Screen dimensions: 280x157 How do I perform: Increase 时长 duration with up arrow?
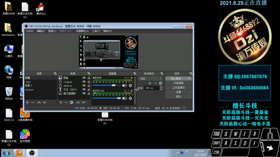click(161, 87)
